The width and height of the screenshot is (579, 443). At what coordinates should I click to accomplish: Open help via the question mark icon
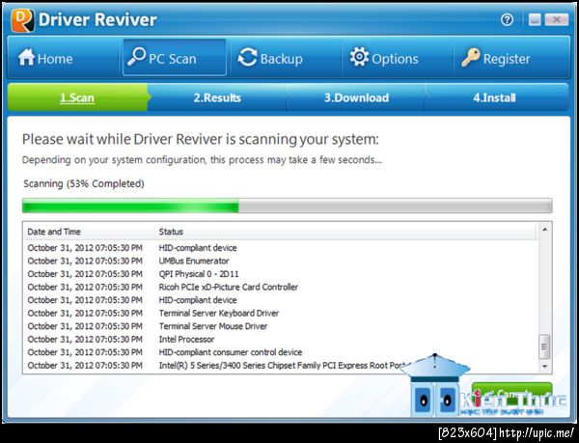507,19
